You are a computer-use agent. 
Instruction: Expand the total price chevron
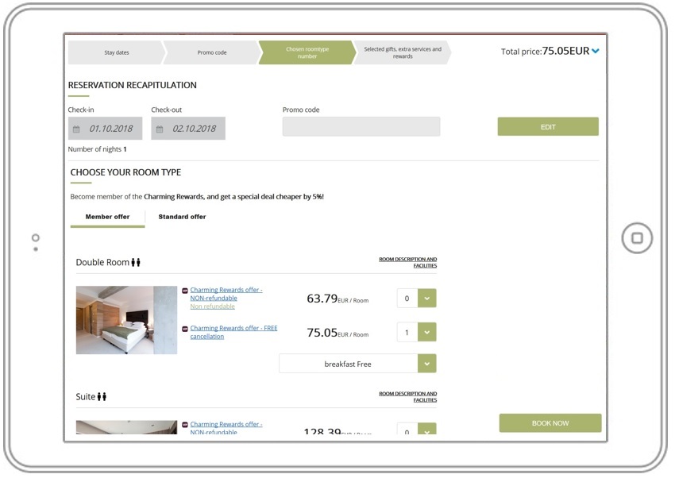pos(596,52)
